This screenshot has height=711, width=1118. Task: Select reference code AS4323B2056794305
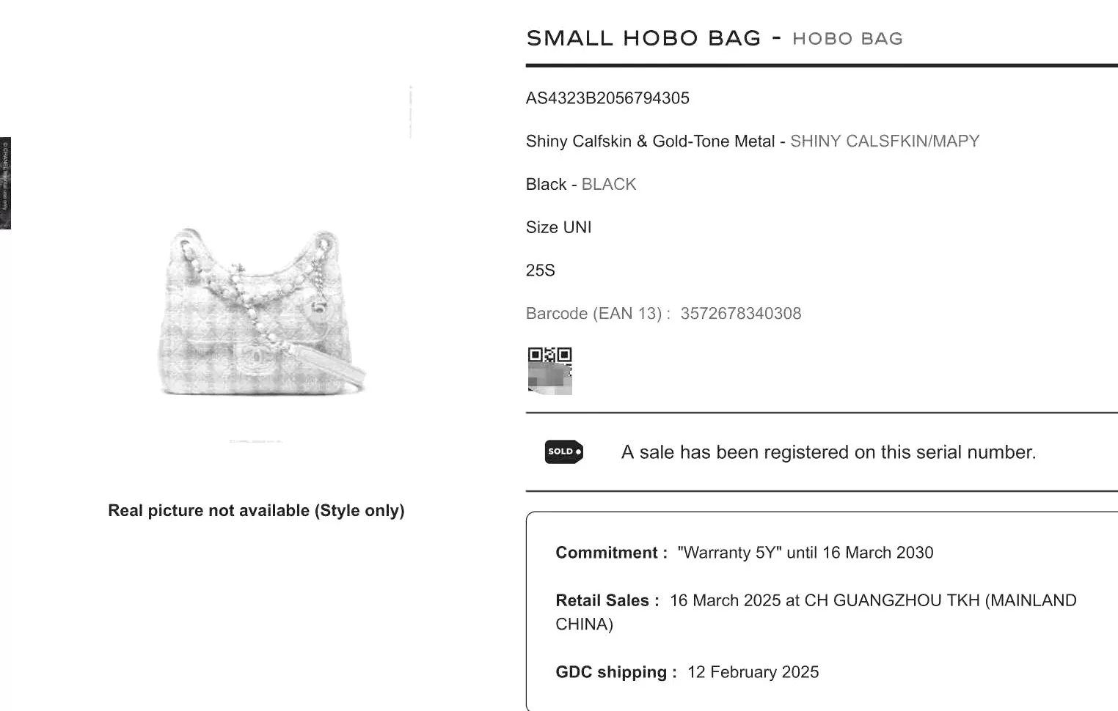[x=607, y=98]
